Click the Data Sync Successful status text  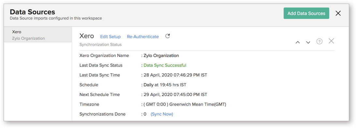tap(165, 65)
